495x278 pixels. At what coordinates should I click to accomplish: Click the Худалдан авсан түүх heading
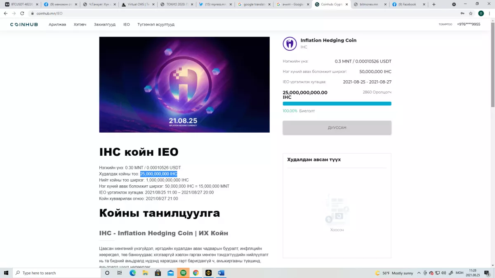[x=314, y=159]
